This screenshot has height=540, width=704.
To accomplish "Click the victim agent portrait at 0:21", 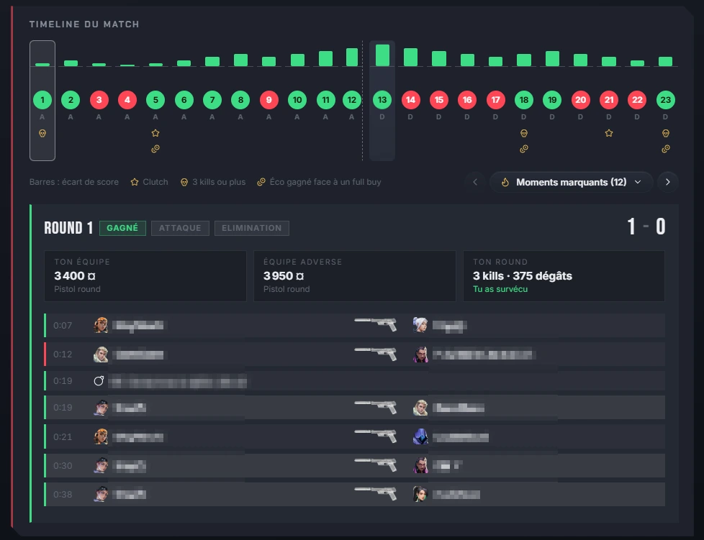I will pos(420,436).
